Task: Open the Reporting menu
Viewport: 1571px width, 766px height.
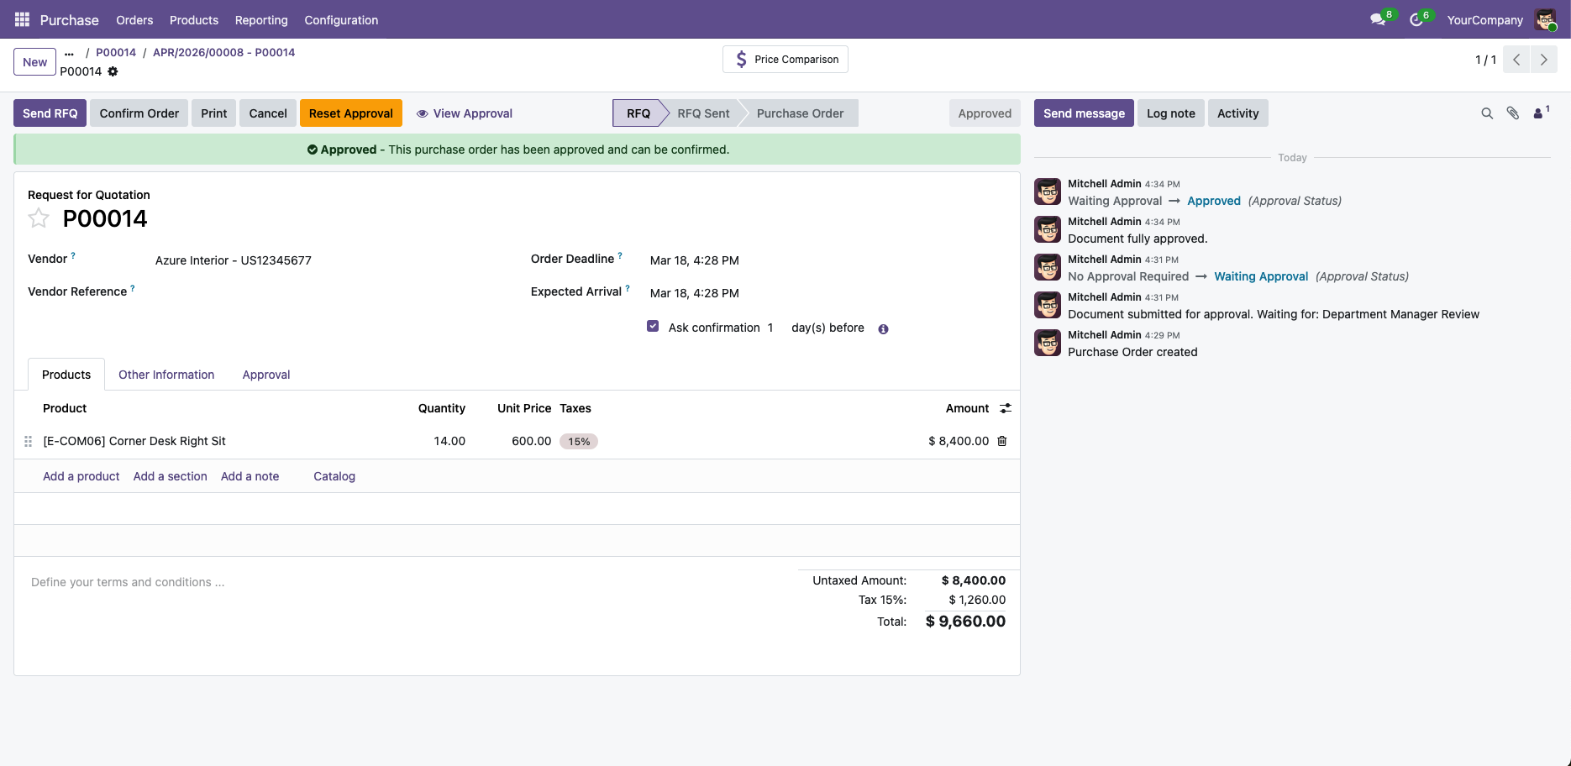Action: click(261, 20)
